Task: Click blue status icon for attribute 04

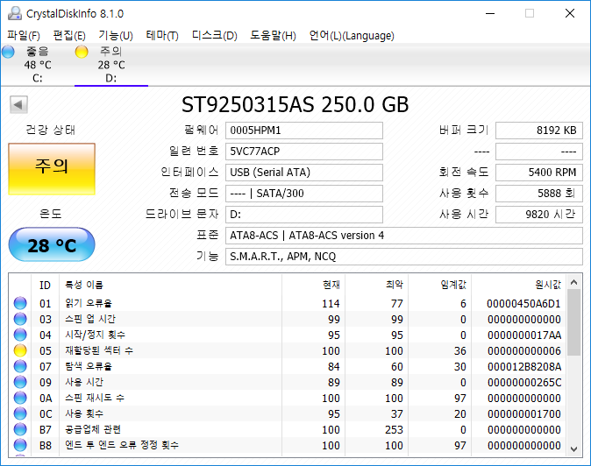Action: [20, 335]
